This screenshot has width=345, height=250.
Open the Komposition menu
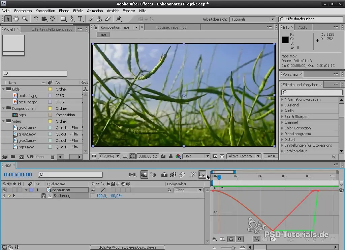[x=45, y=11]
